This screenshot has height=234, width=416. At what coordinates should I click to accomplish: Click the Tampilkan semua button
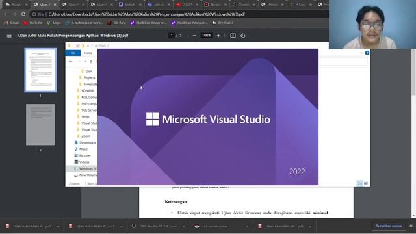pos(389,226)
